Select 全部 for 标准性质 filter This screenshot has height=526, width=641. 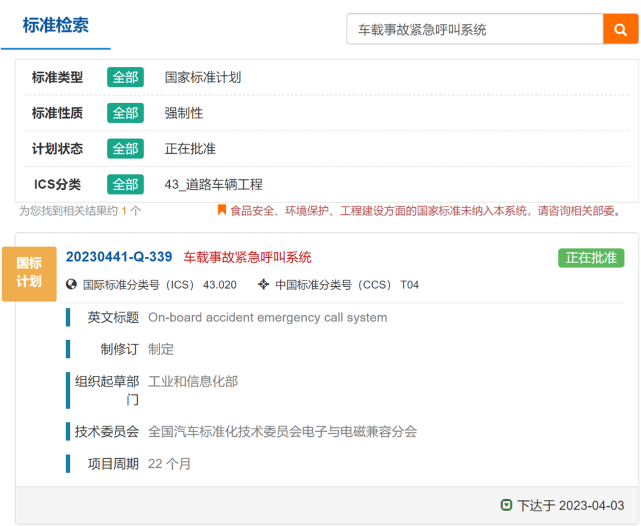(125, 113)
